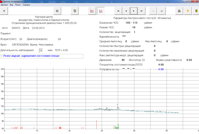The image size is (199, 134).
Task: Jump to last record
Action: tap(141, 11)
